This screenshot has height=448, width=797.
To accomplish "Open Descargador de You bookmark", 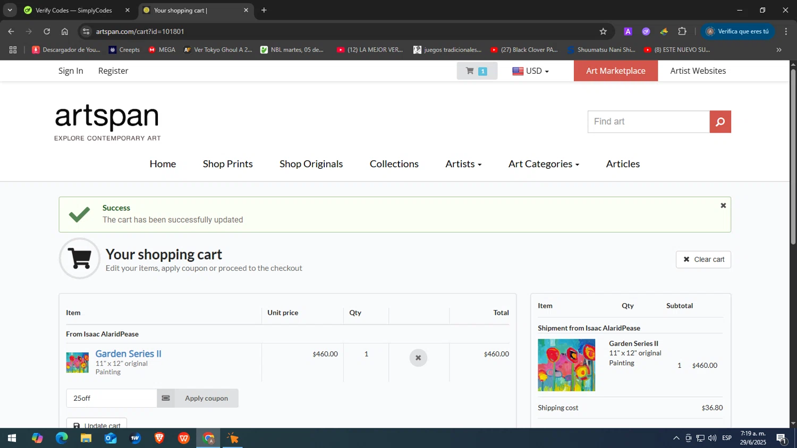I will tap(66, 50).
